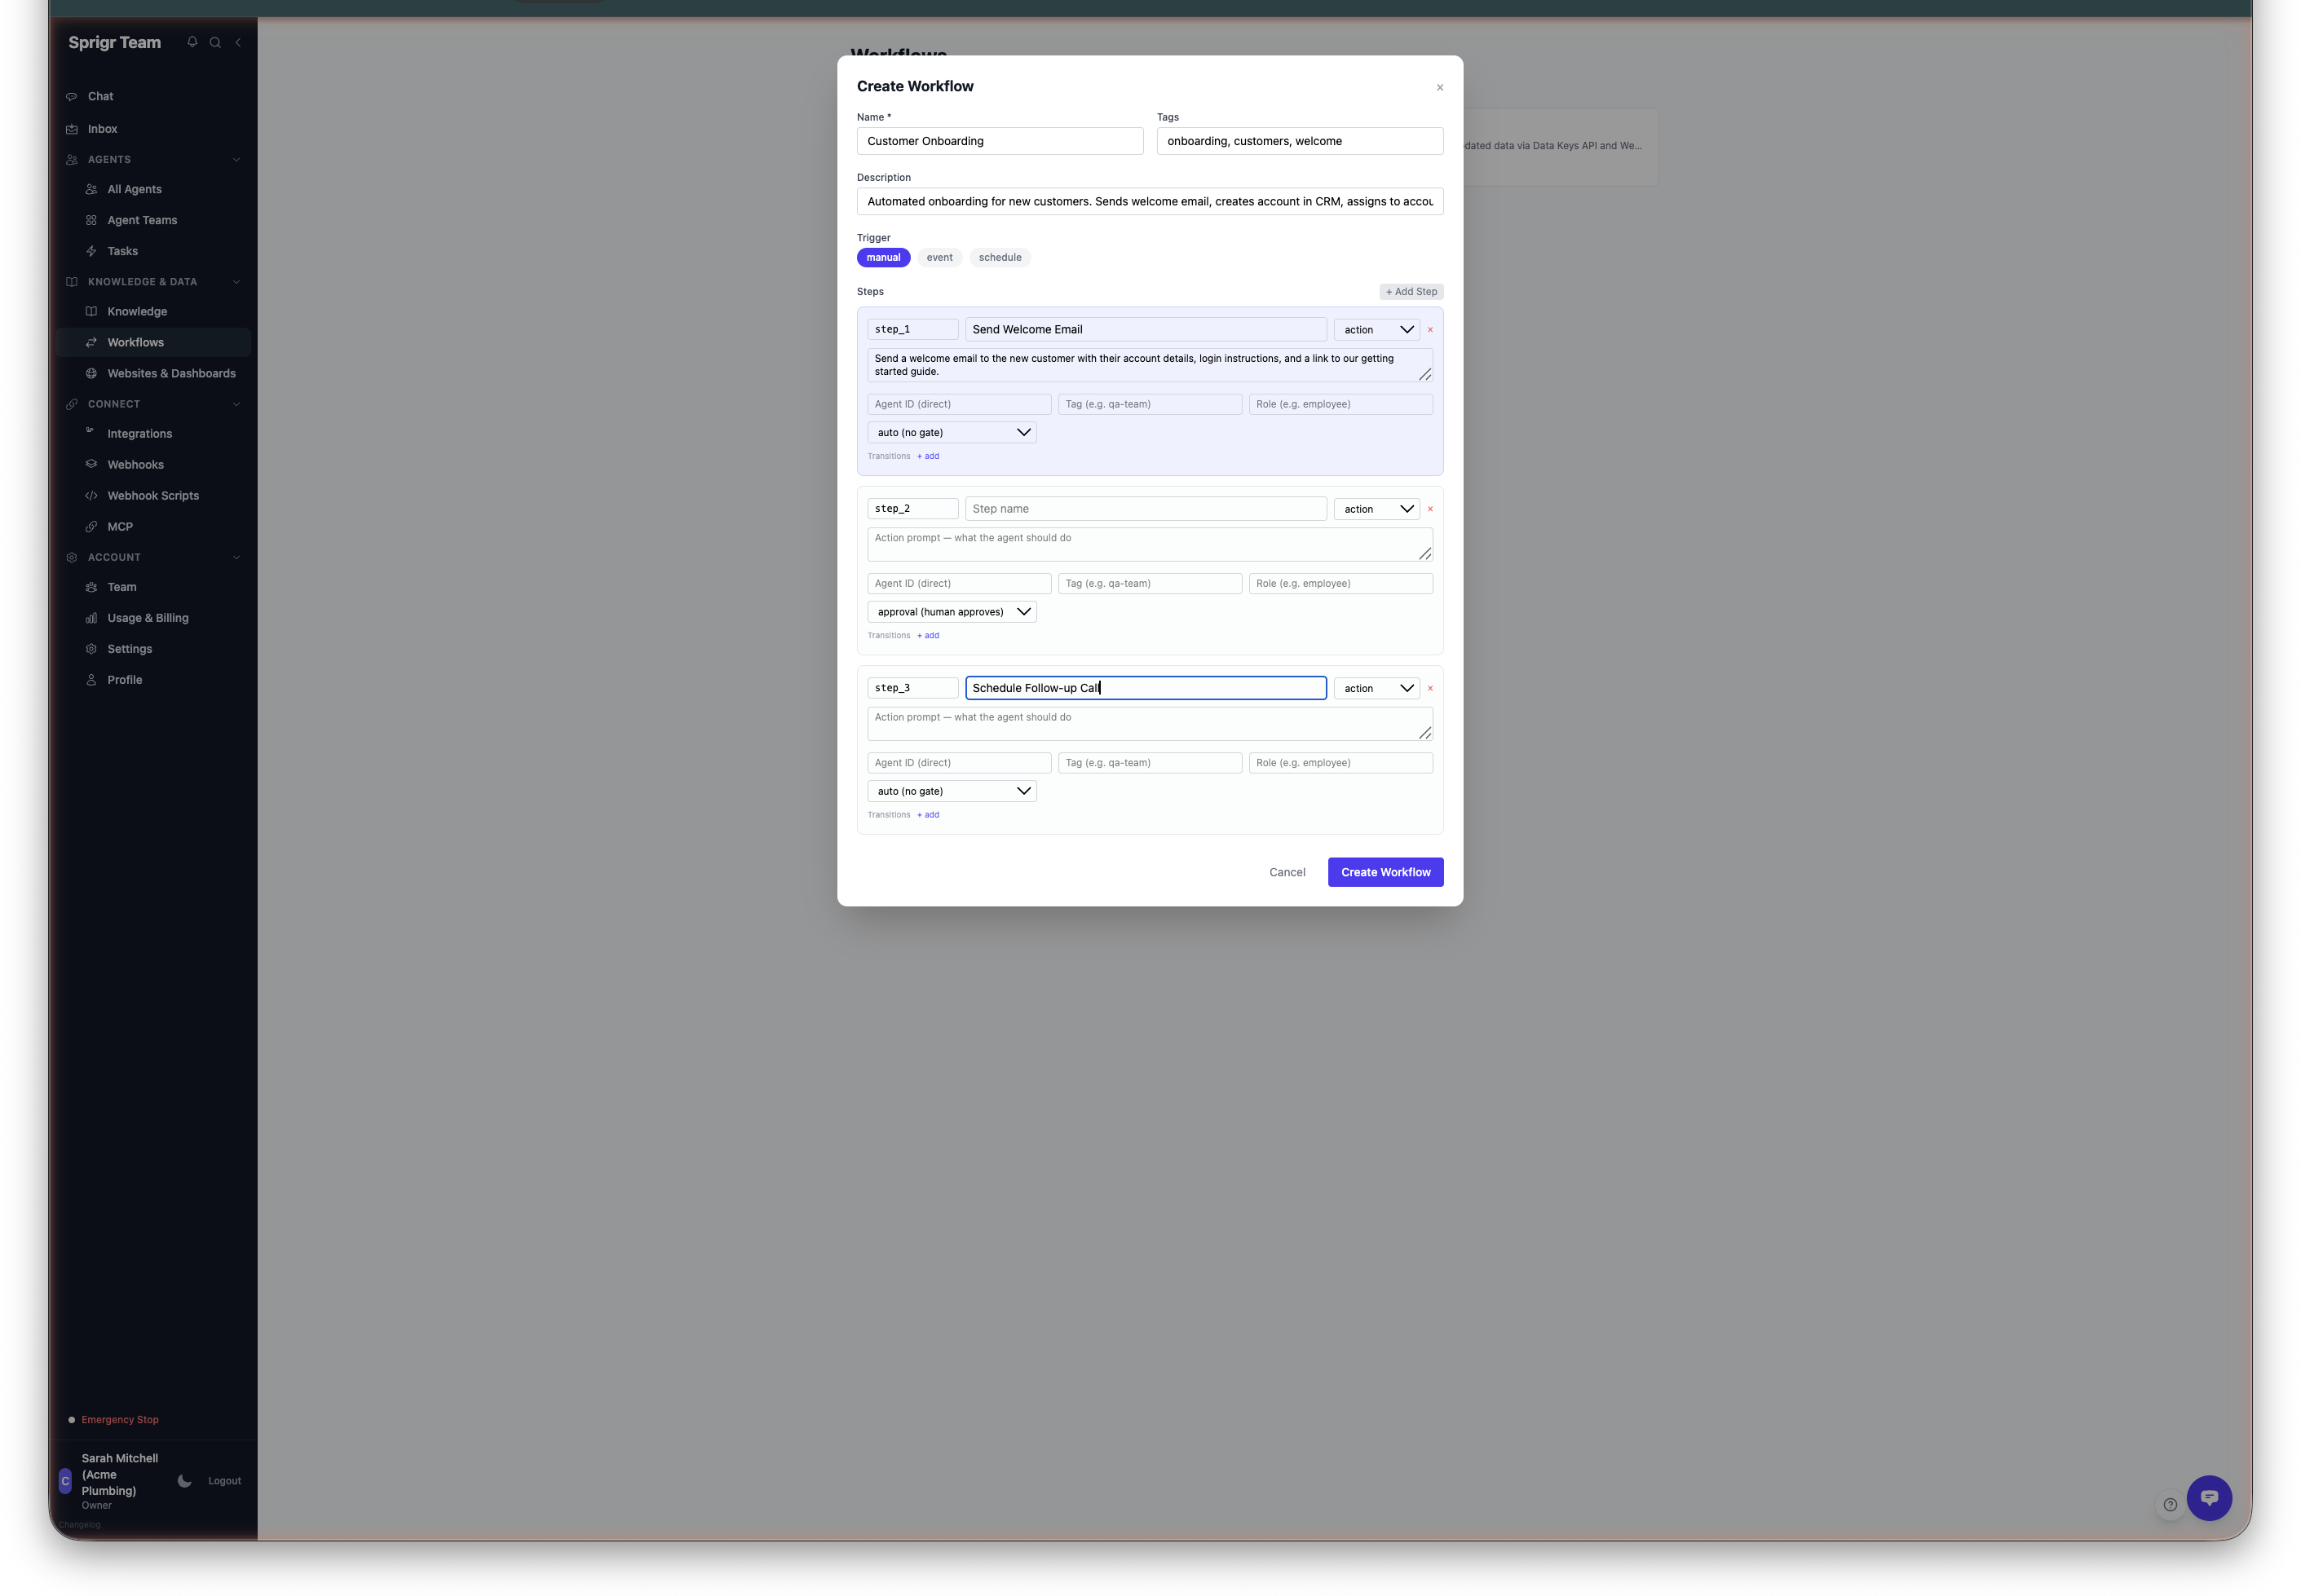Switch trigger to event
The height and width of the screenshot is (1596, 2301).
pos(939,257)
